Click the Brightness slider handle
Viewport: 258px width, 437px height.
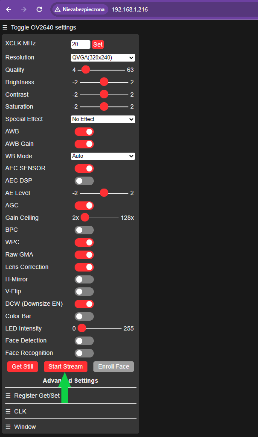[104, 82]
